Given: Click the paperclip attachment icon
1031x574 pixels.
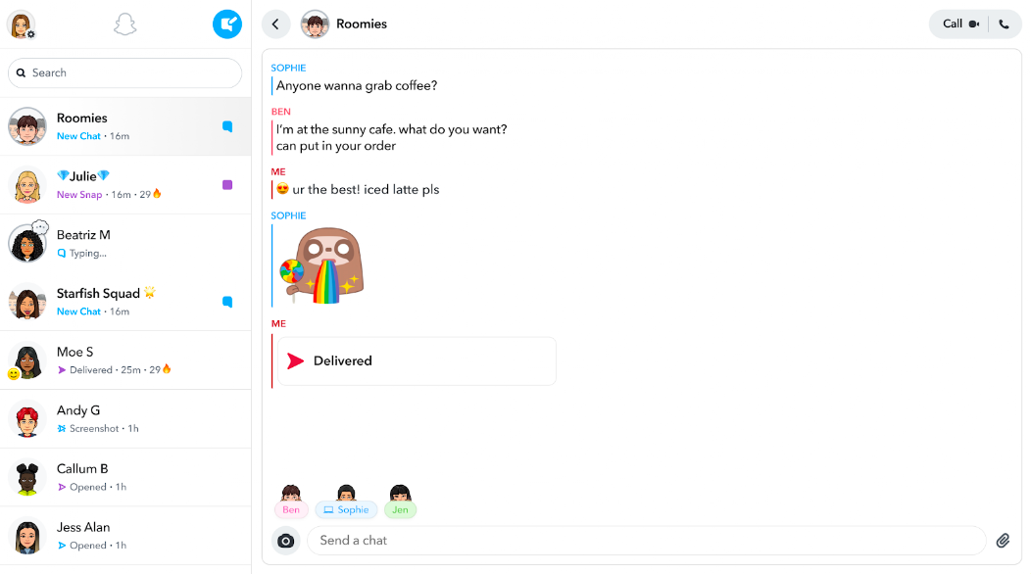Looking at the screenshot, I should pyautogui.click(x=1003, y=541).
